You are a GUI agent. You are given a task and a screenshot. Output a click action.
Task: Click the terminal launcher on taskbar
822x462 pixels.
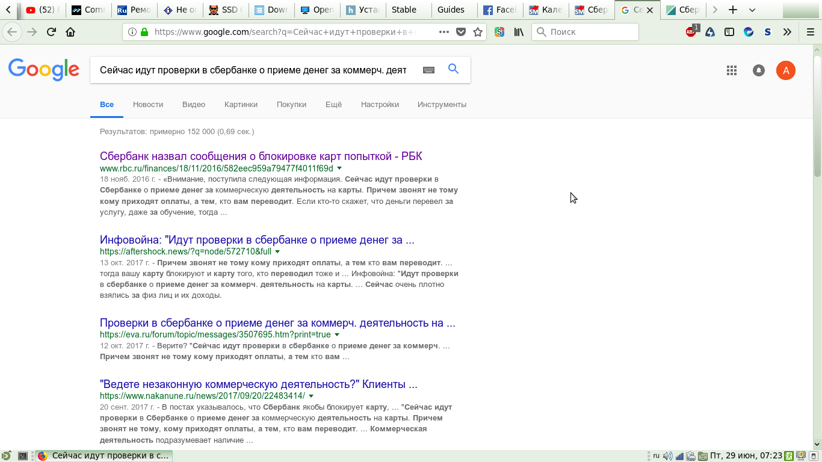coord(23,456)
